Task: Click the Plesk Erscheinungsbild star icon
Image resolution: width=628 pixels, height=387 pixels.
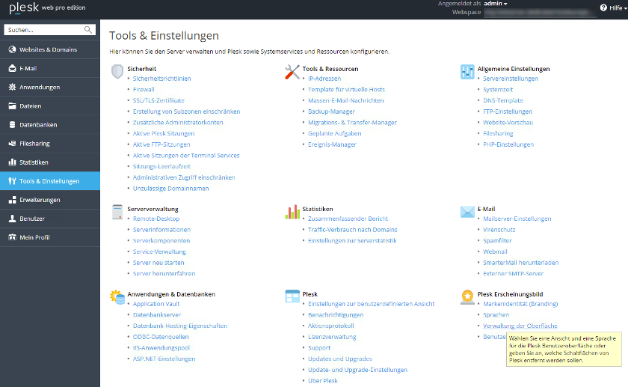Action: click(x=467, y=297)
